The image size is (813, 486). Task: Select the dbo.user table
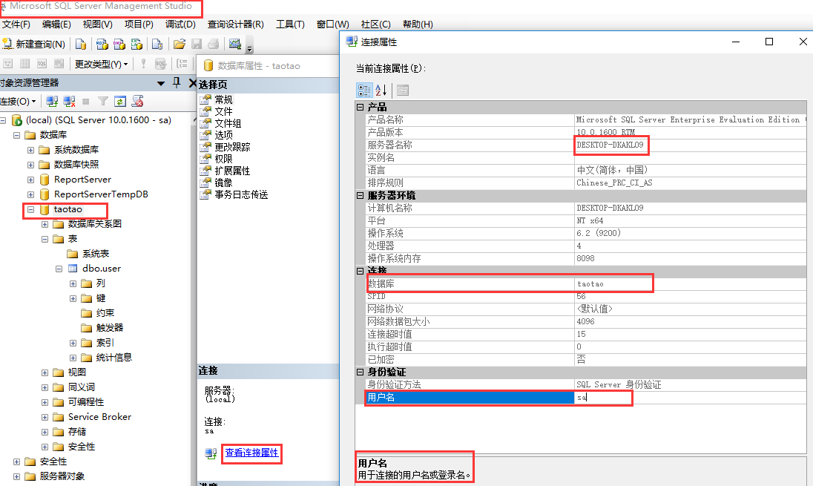102,268
